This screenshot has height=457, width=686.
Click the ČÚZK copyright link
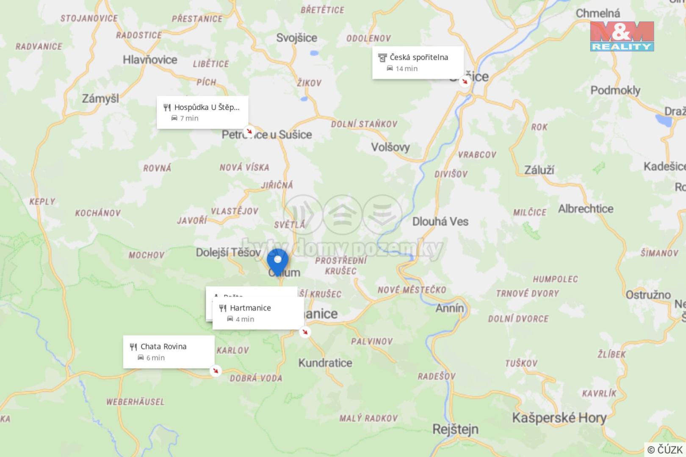(x=665, y=449)
